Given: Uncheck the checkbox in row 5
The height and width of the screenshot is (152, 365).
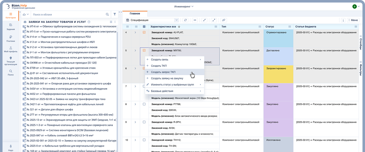Looking at the screenshot, I should pos(144,50).
